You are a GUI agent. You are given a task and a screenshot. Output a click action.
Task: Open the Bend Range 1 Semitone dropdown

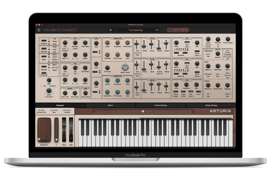coord(67,112)
